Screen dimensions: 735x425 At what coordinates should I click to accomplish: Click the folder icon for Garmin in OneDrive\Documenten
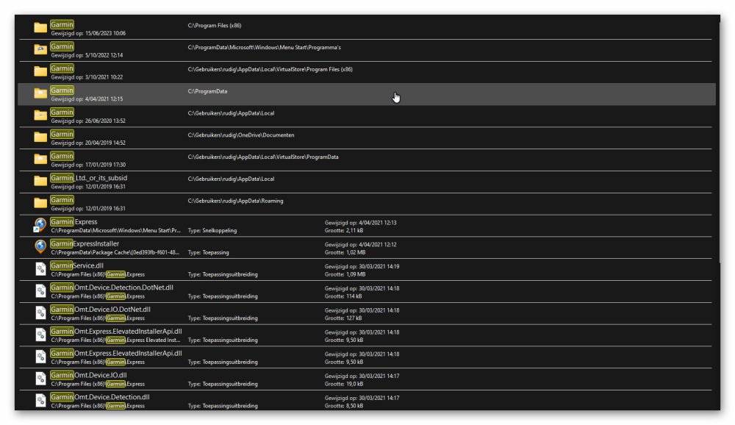coord(40,137)
